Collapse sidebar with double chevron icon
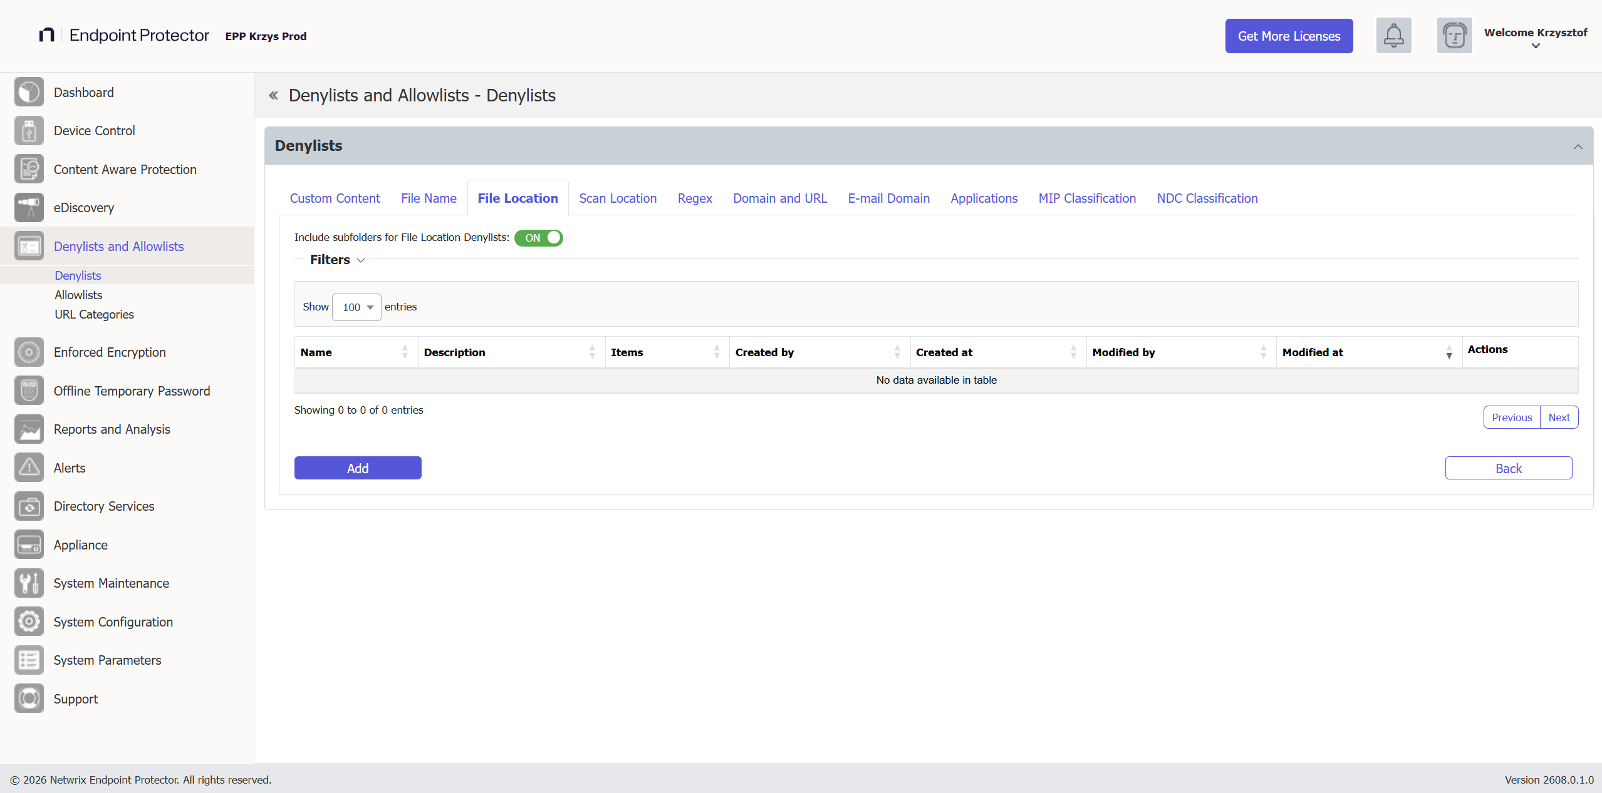This screenshot has width=1602, height=793. point(273,96)
